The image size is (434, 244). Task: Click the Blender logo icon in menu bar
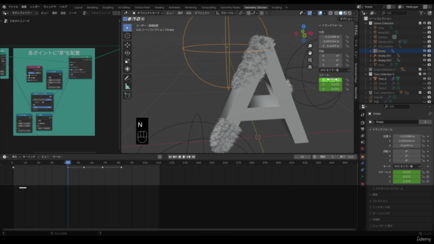pos(4,7)
